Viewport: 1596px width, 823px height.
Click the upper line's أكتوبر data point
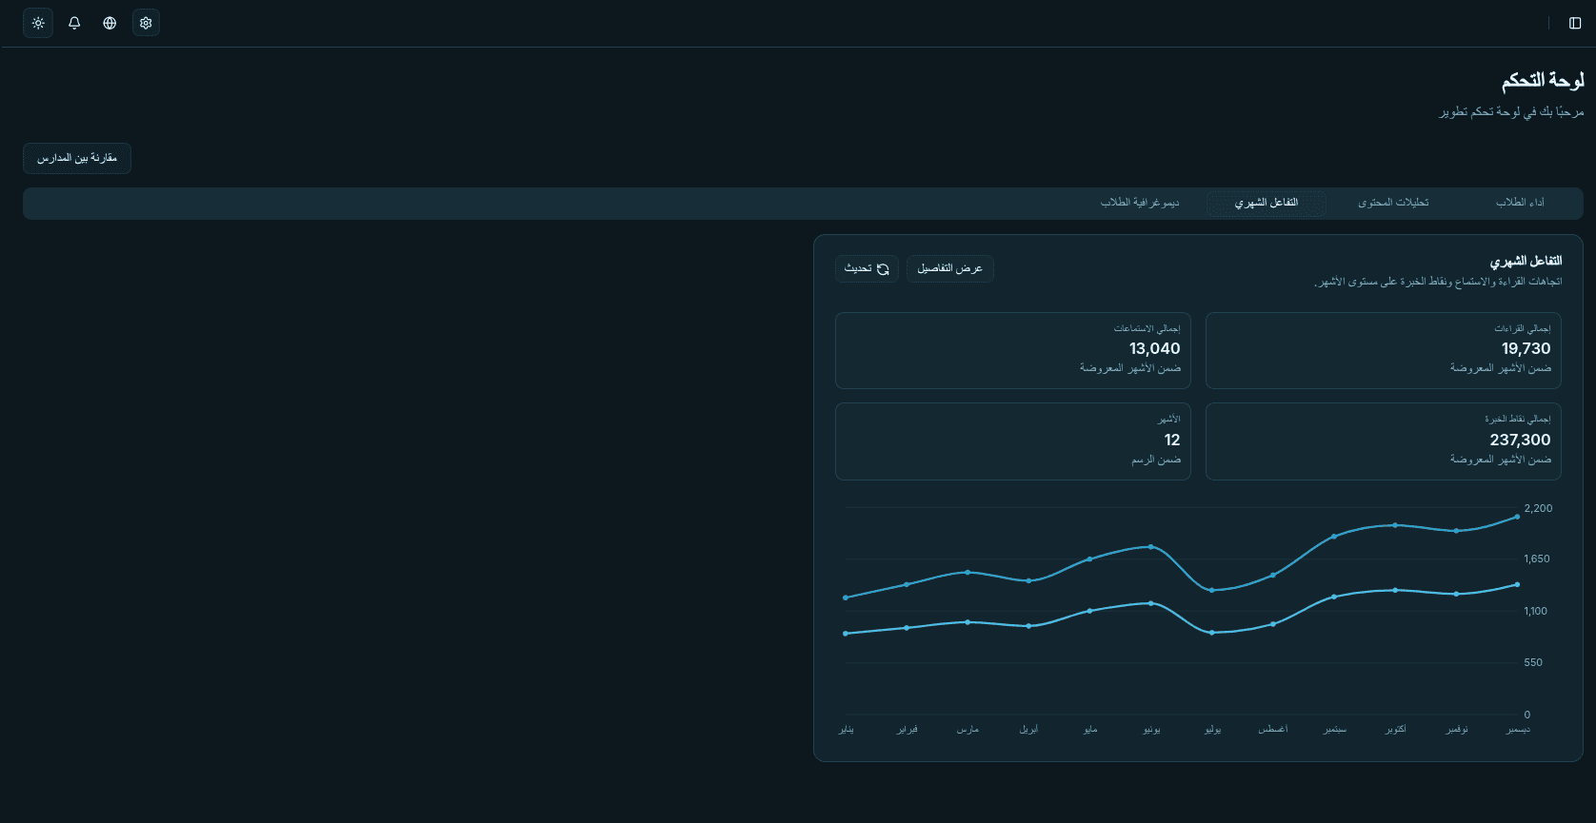pos(1395,525)
